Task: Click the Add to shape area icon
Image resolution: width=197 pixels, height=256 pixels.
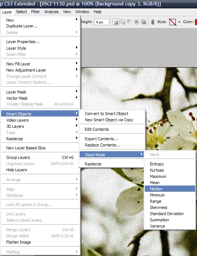Action: (x=123, y=22)
